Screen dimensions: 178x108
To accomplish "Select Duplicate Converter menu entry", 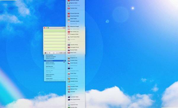I will tap(51, 57).
